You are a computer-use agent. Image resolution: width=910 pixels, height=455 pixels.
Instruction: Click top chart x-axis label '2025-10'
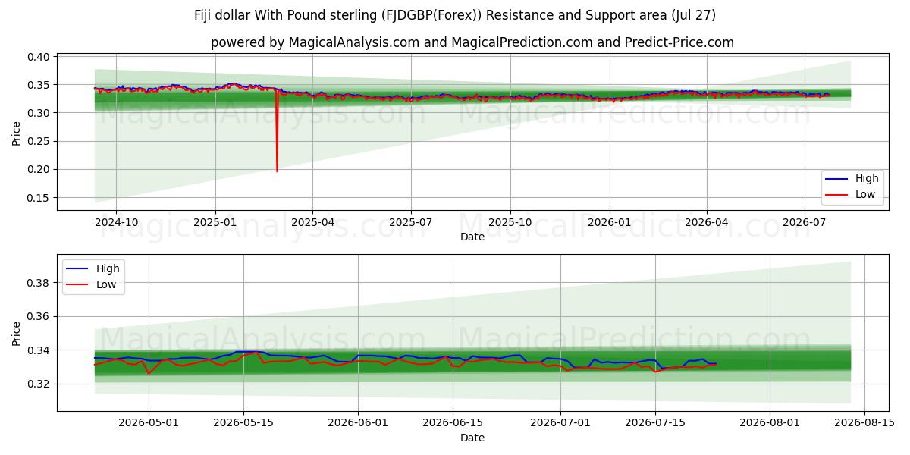tap(510, 222)
